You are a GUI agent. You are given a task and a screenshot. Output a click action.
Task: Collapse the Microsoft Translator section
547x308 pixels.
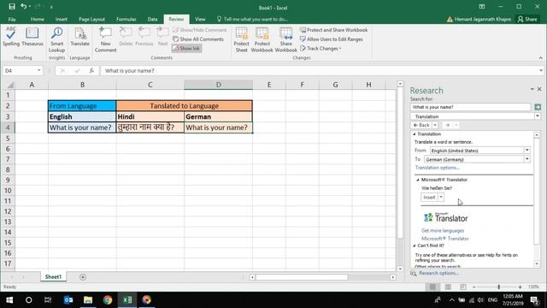[418, 180]
